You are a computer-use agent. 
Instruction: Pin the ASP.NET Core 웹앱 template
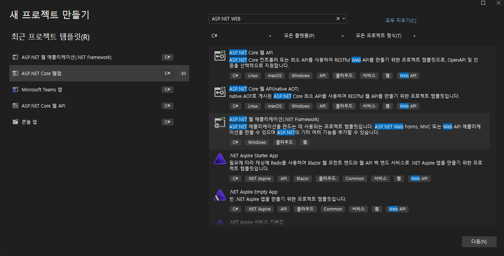[x=183, y=73]
